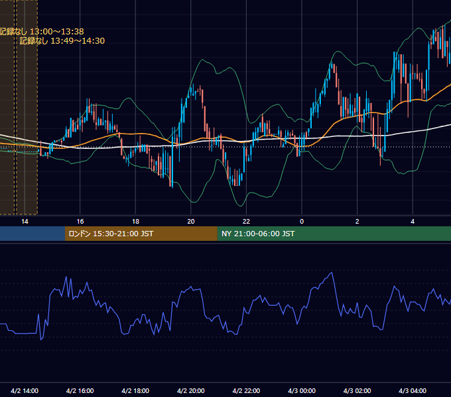Click the ロンドン 15:30-21:00 JST session bar
The height and width of the screenshot is (397, 451).
click(x=141, y=234)
